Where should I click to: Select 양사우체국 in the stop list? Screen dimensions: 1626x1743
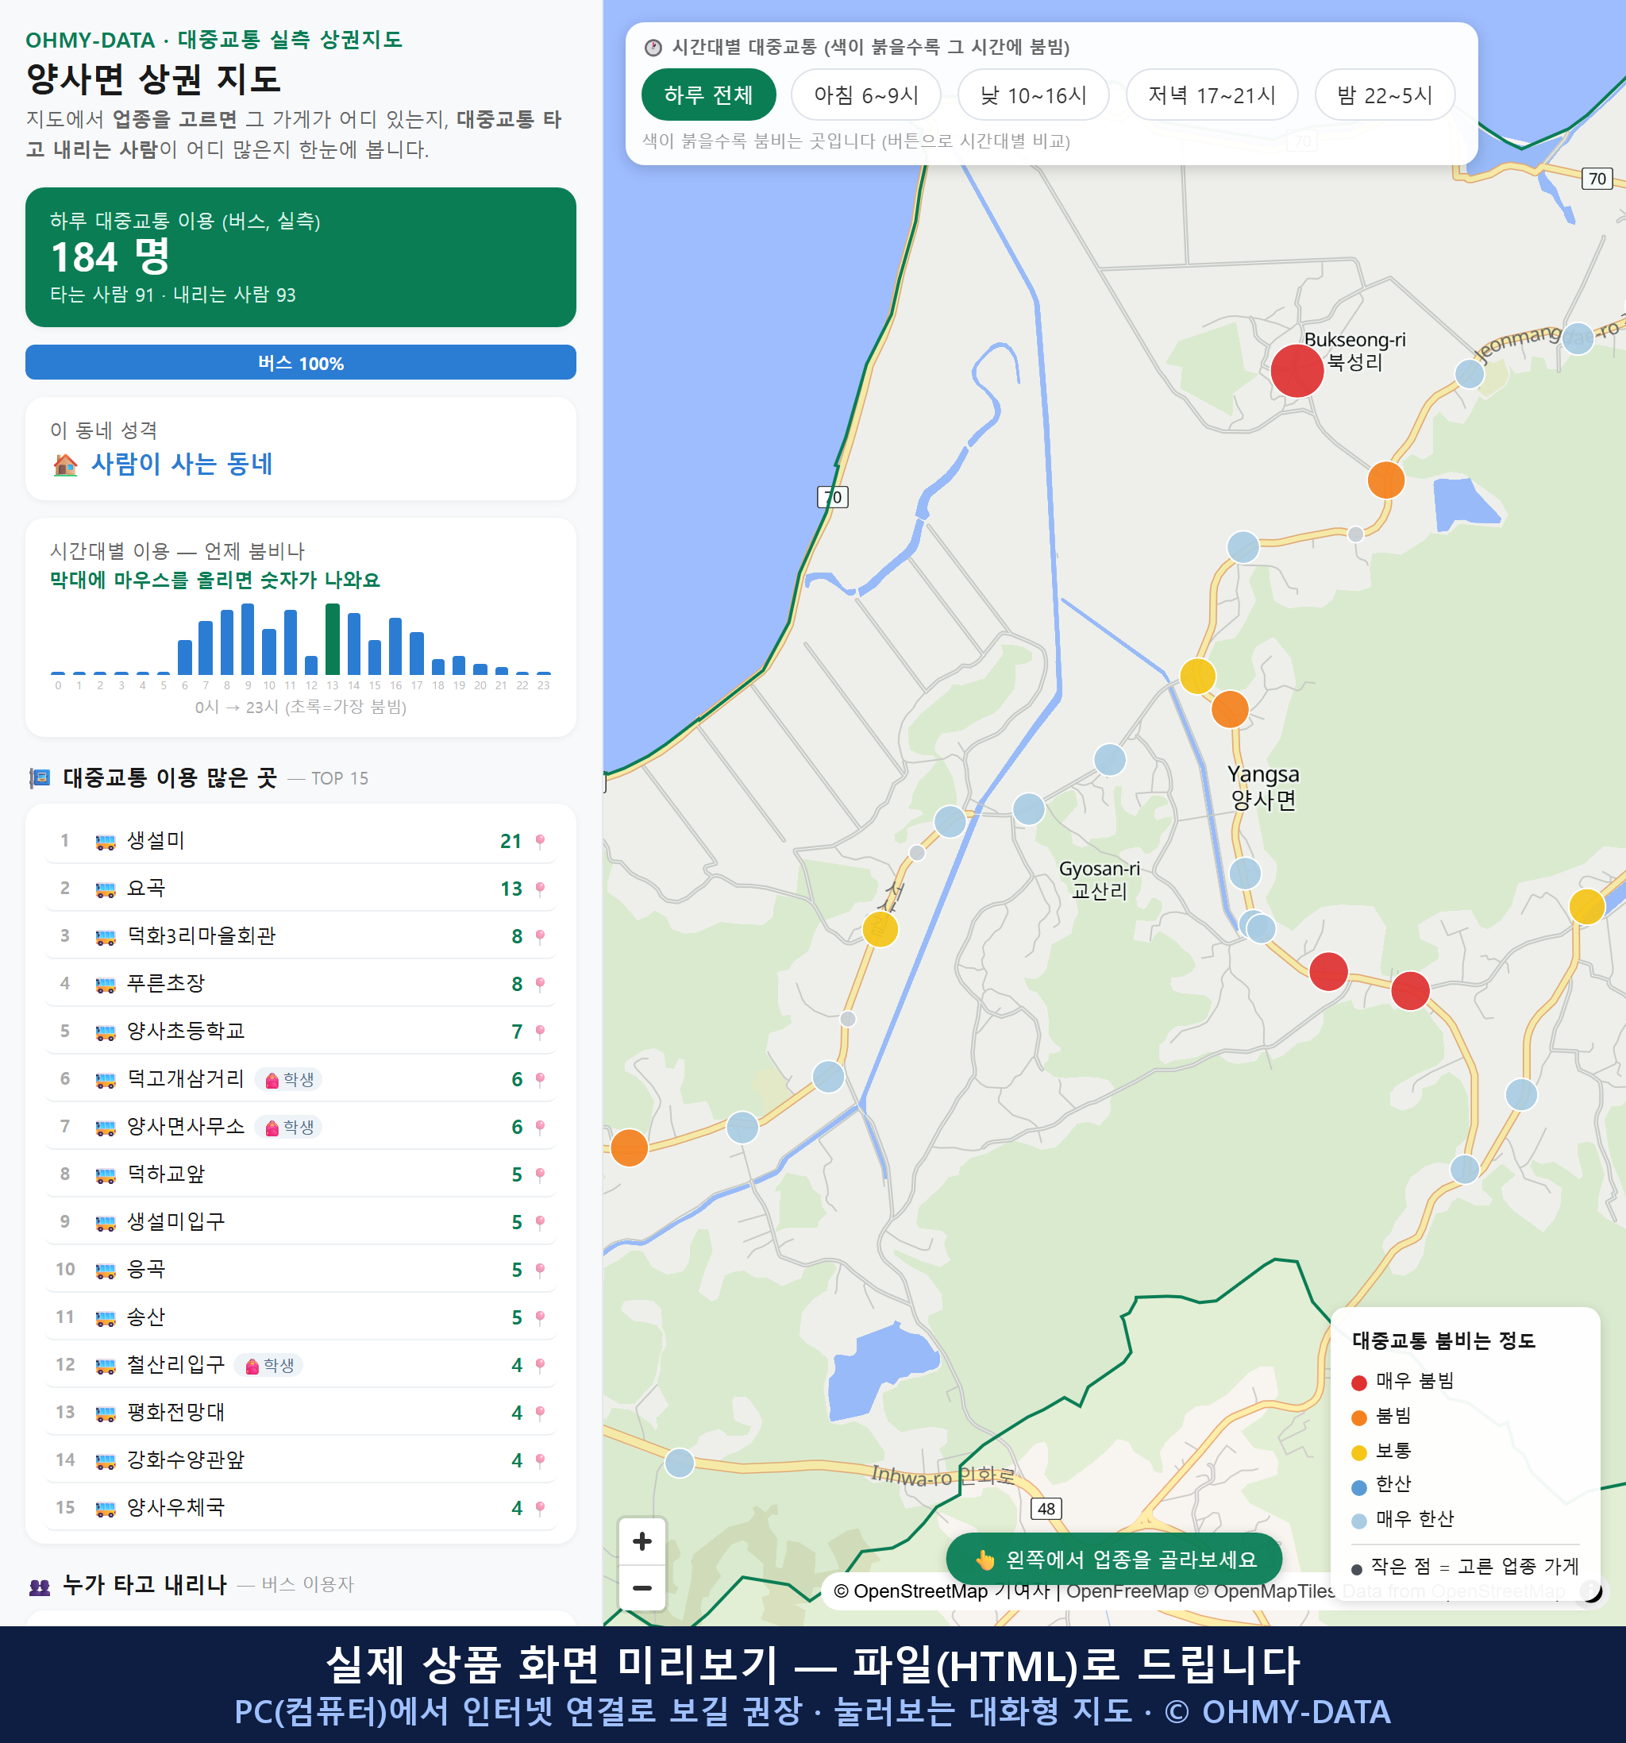coord(301,1507)
